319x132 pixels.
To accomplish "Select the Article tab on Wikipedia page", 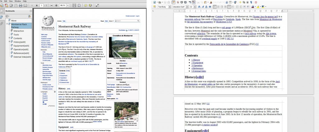I will click(59, 21).
